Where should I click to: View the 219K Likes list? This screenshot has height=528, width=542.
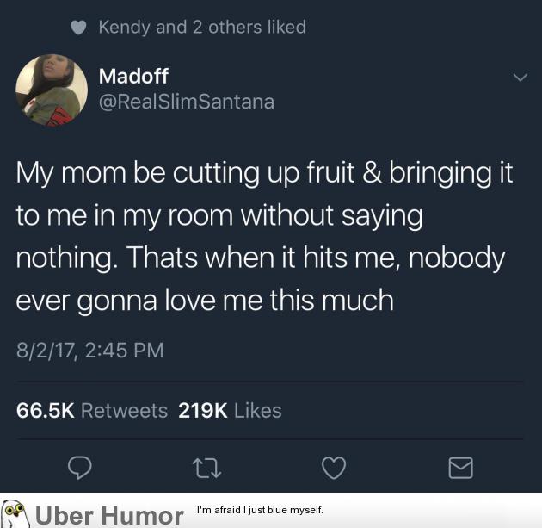tap(230, 410)
